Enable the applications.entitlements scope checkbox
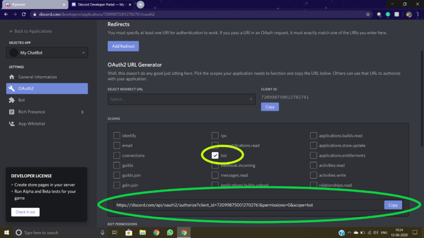 313,155
